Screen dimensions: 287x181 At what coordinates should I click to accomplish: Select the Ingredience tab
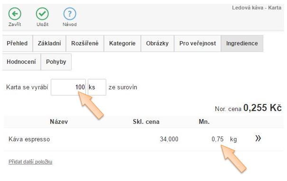pos(242,43)
